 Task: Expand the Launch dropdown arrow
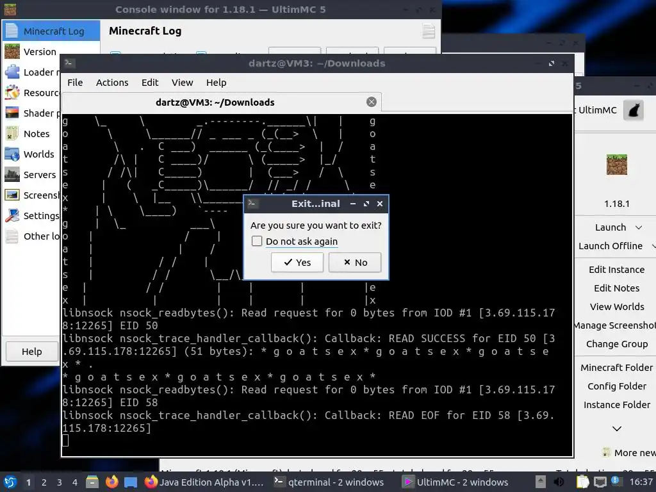coord(639,227)
